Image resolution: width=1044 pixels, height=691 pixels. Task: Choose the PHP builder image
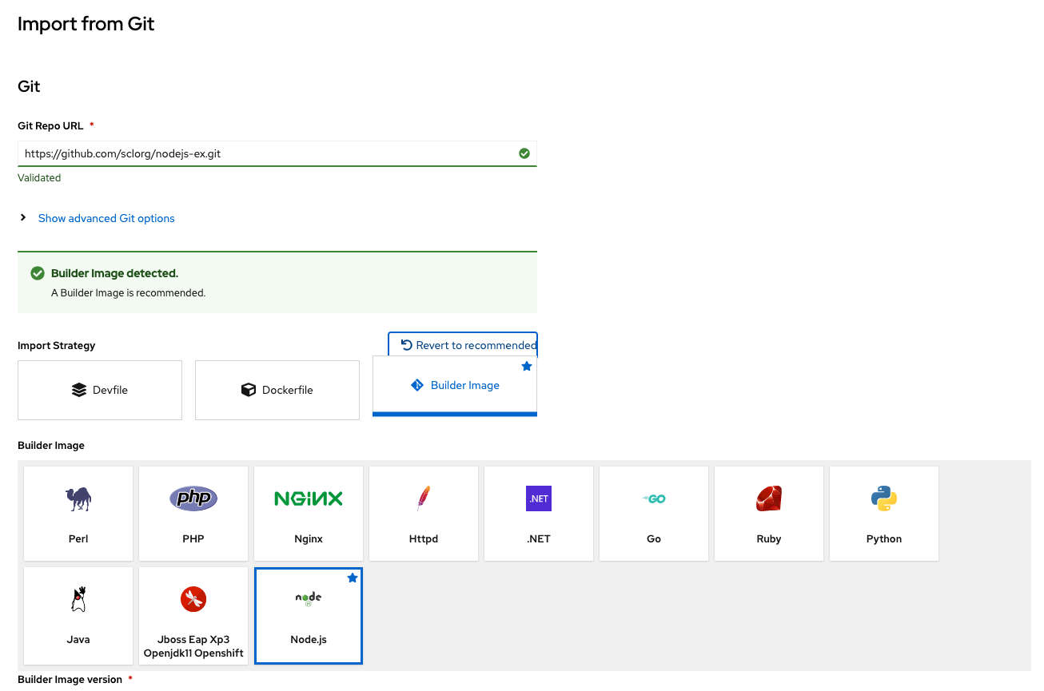193,514
